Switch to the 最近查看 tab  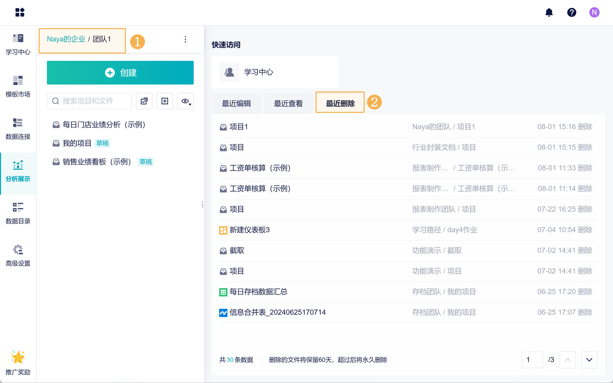288,104
